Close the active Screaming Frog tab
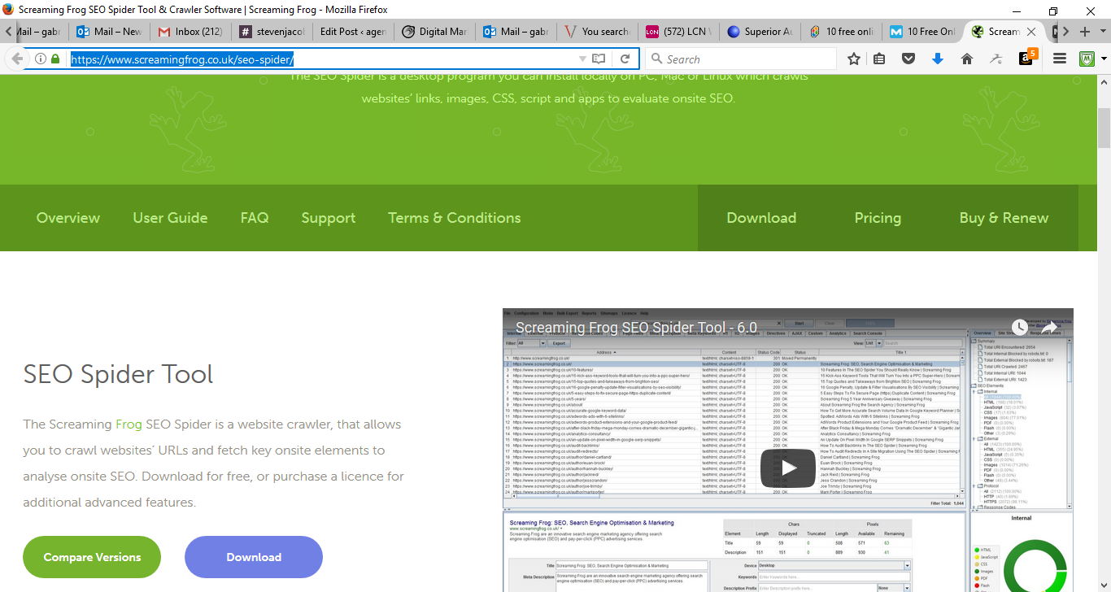This screenshot has height=592, width=1111. [x=1031, y=32]
